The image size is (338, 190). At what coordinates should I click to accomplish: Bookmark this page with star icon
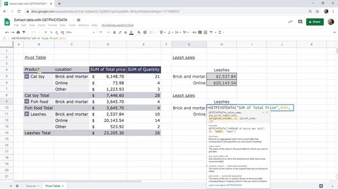click(317, 11)
